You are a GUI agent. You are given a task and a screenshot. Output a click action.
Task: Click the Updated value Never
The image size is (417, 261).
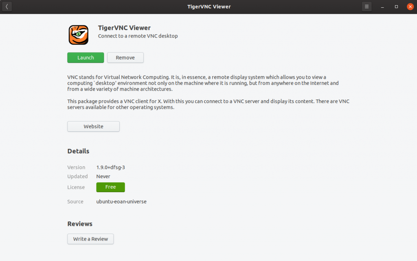tap(103, 176)
